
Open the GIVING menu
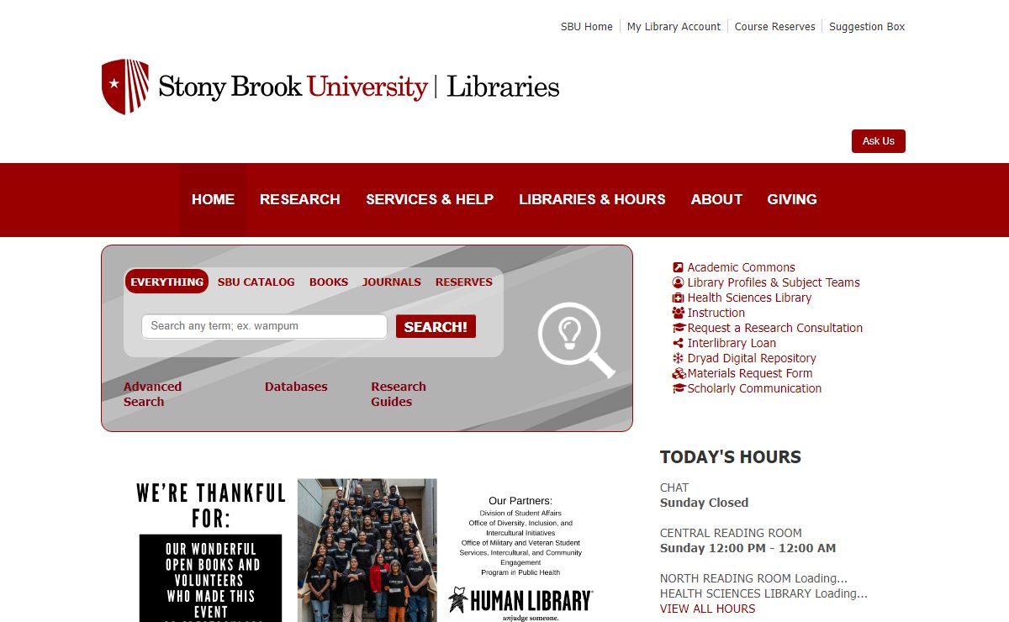tap(792, 199)
